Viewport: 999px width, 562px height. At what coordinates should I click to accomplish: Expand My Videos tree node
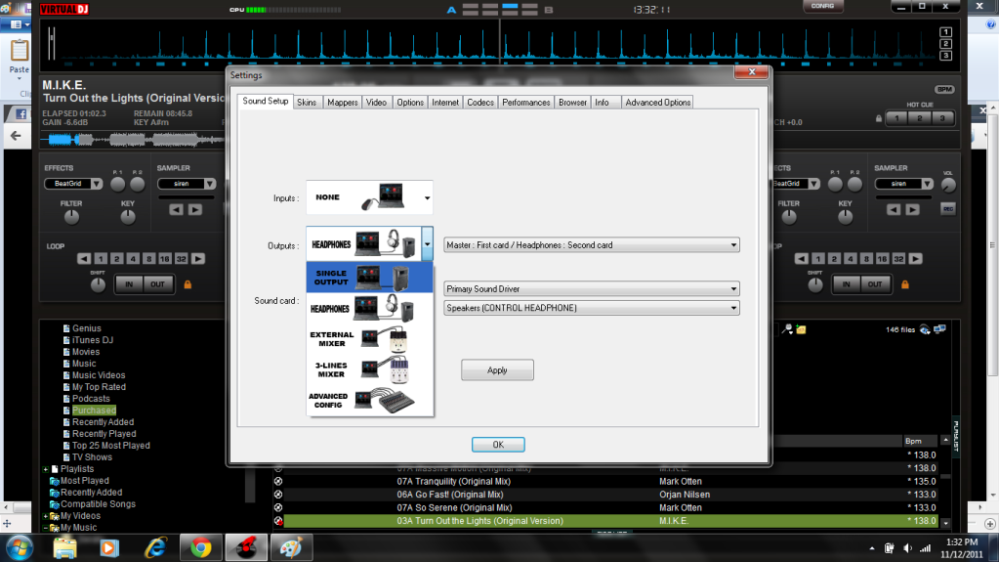point(46,516)
